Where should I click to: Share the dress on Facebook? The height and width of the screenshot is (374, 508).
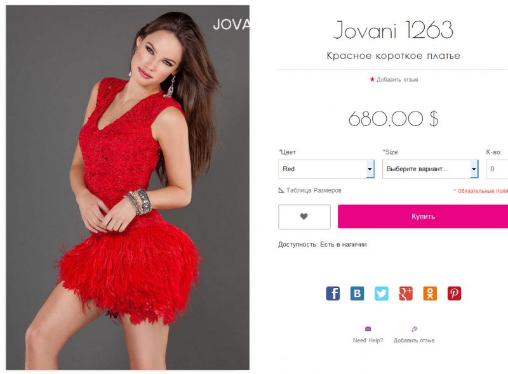tap(333, 293)
